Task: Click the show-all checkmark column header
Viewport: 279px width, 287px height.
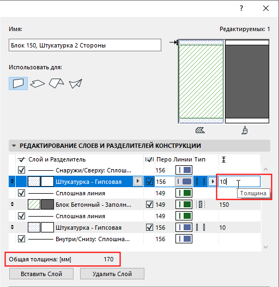Action: pos(21,160)
